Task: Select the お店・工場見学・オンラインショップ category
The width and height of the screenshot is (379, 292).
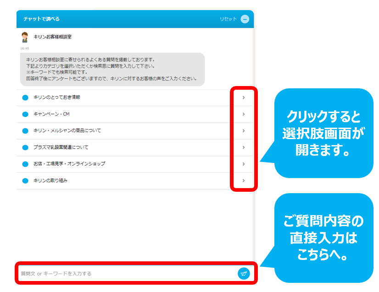Action: pos(69,164)
